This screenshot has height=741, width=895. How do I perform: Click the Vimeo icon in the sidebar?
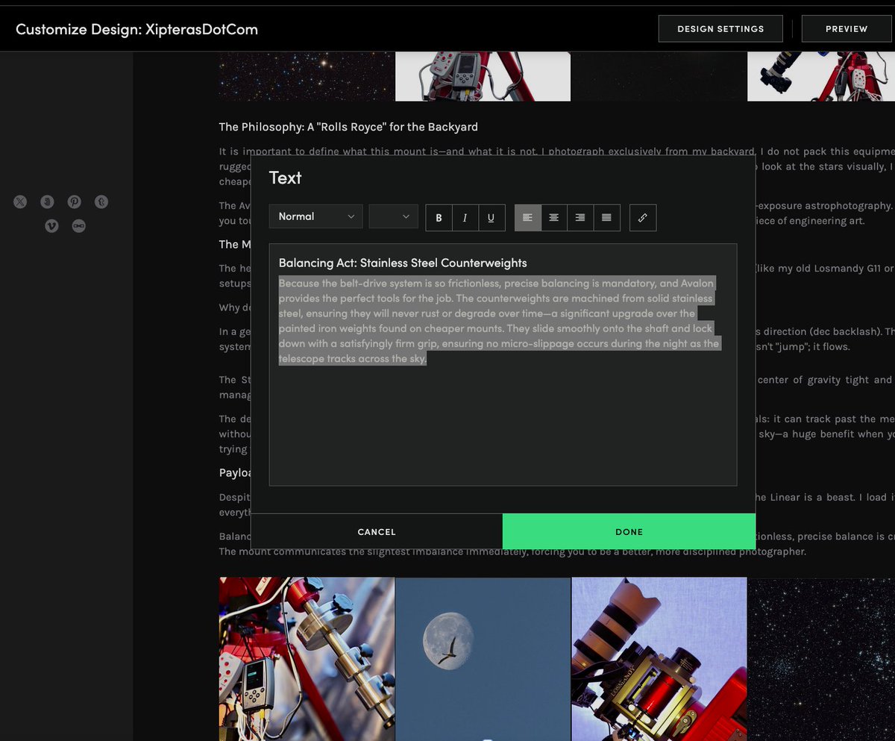click(x=51, y=225)
